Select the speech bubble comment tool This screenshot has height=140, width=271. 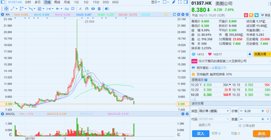pos(73,9)
